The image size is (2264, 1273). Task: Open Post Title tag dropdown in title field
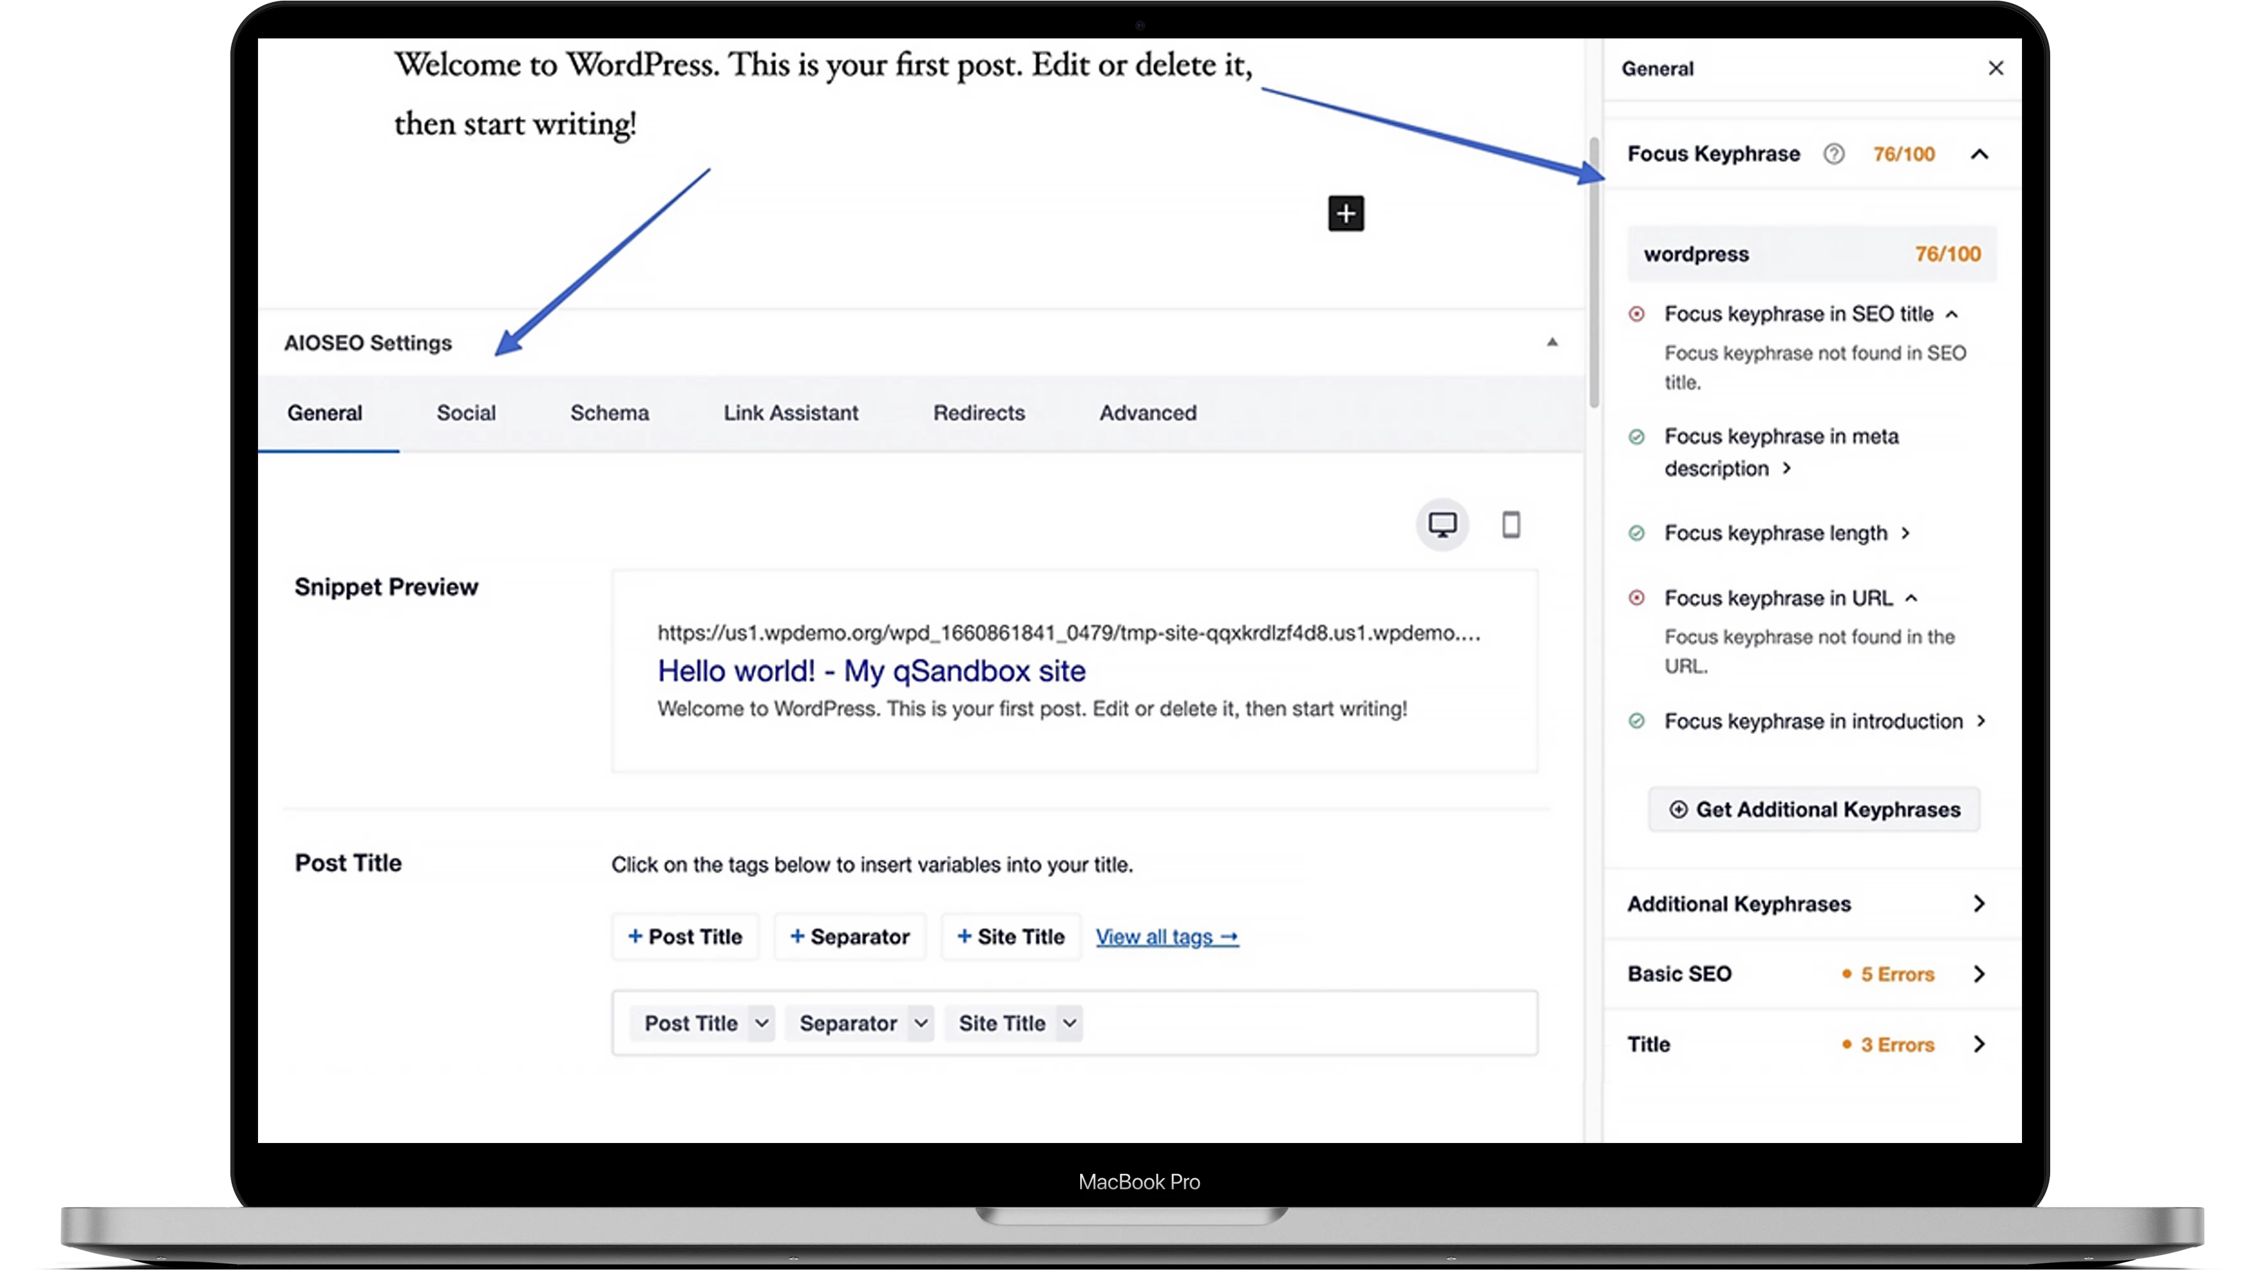tap(761, 1023)
